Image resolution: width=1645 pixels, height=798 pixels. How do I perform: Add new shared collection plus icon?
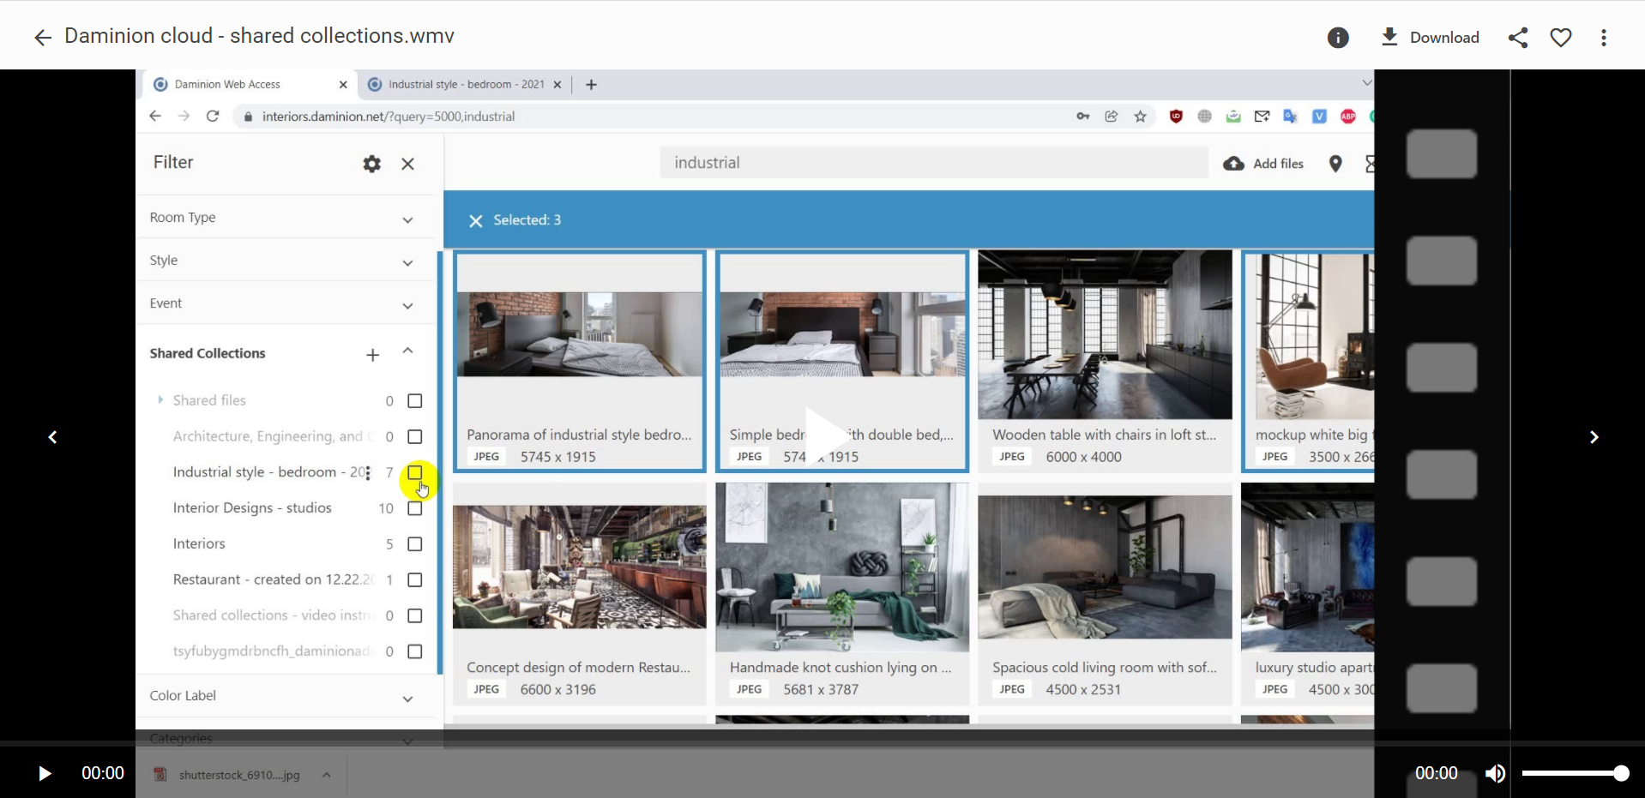(372, 355)
